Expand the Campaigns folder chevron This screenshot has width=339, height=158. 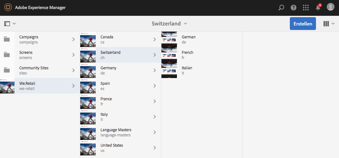tap(73, 39)
